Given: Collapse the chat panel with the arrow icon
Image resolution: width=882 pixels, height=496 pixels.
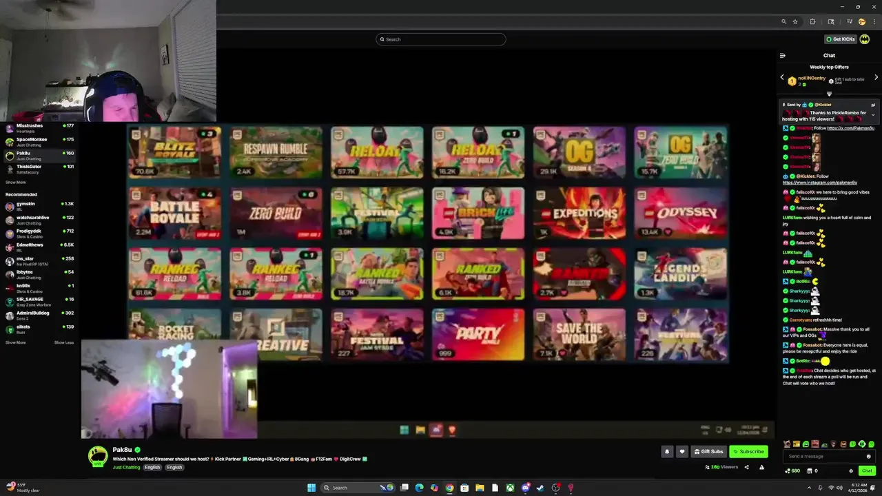Looking at the screenshot, I should [782, 56].
